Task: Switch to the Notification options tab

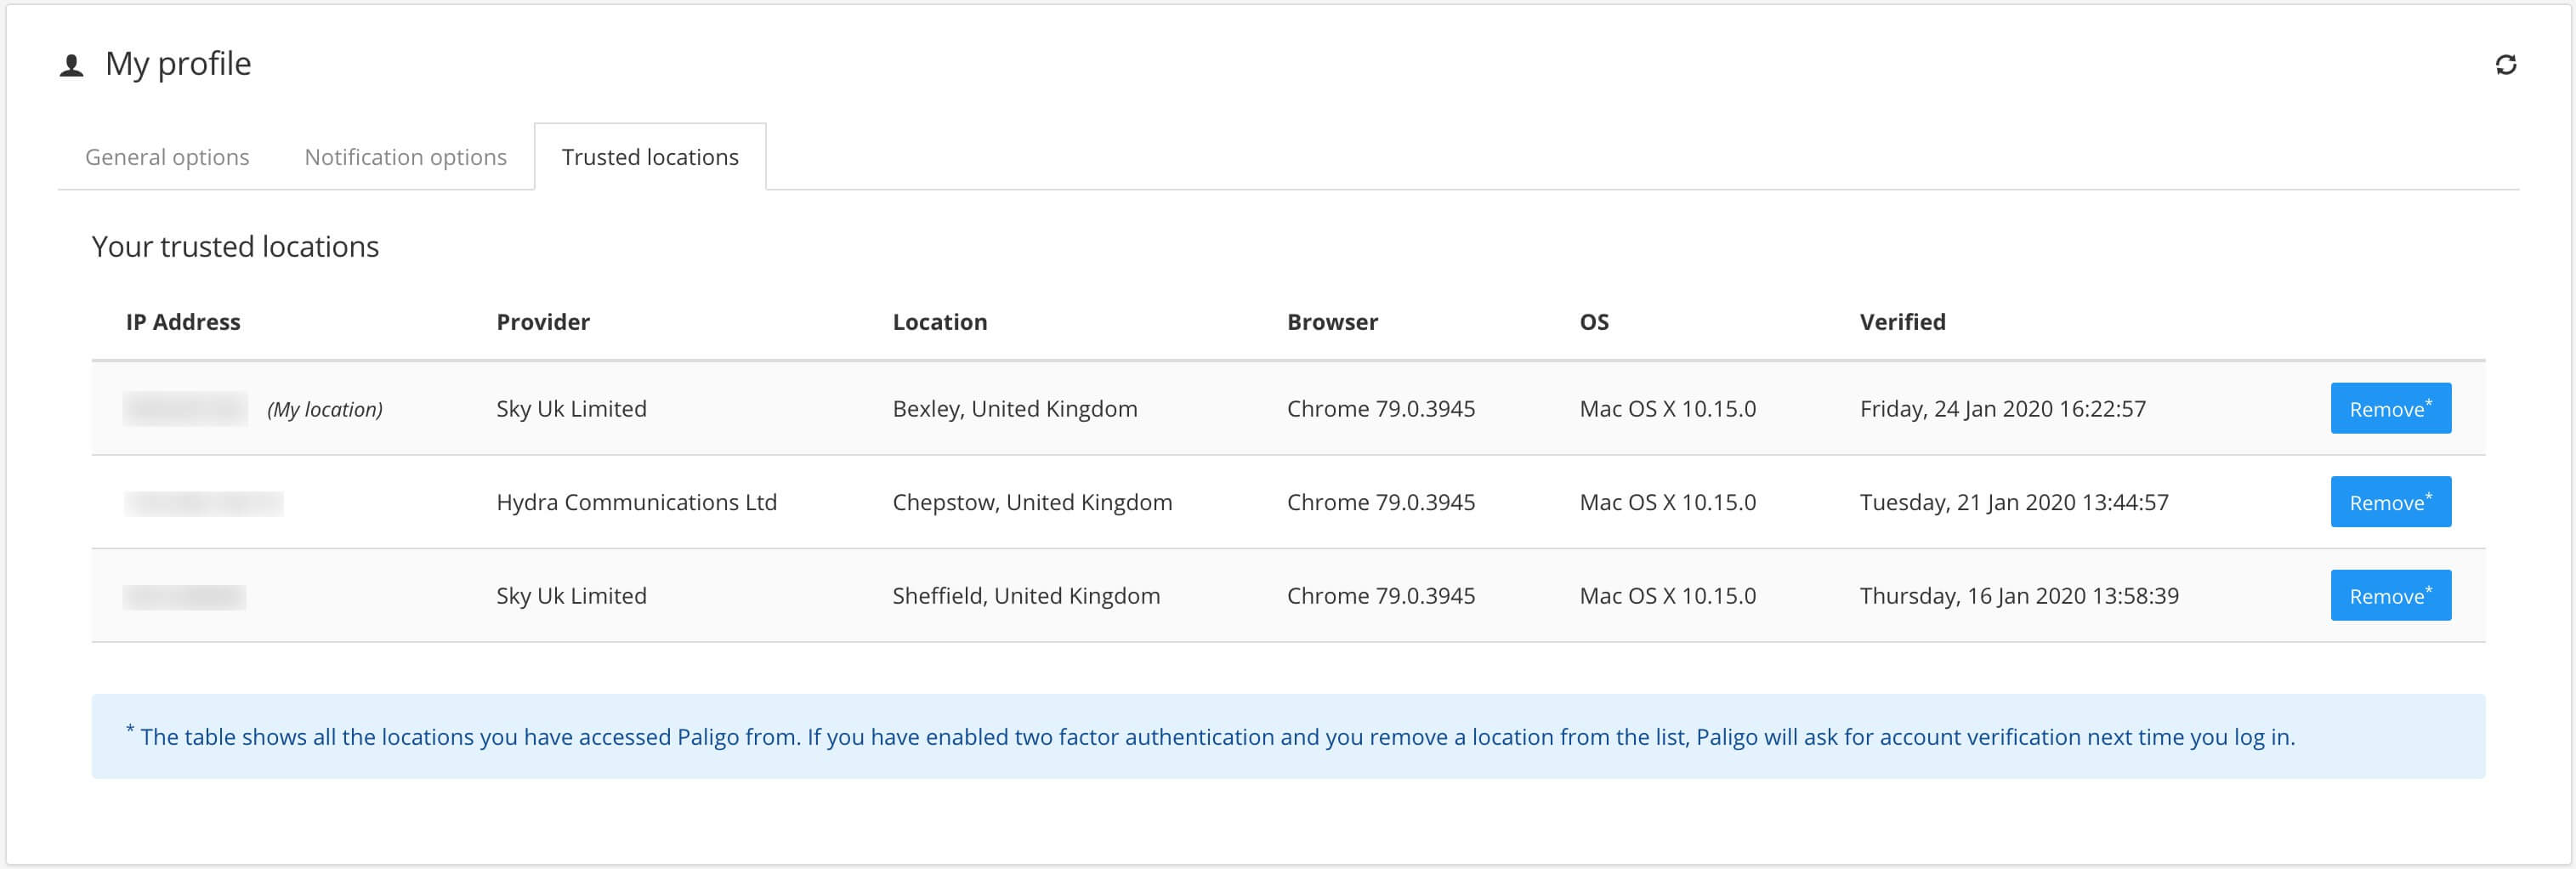Action: 405,157
